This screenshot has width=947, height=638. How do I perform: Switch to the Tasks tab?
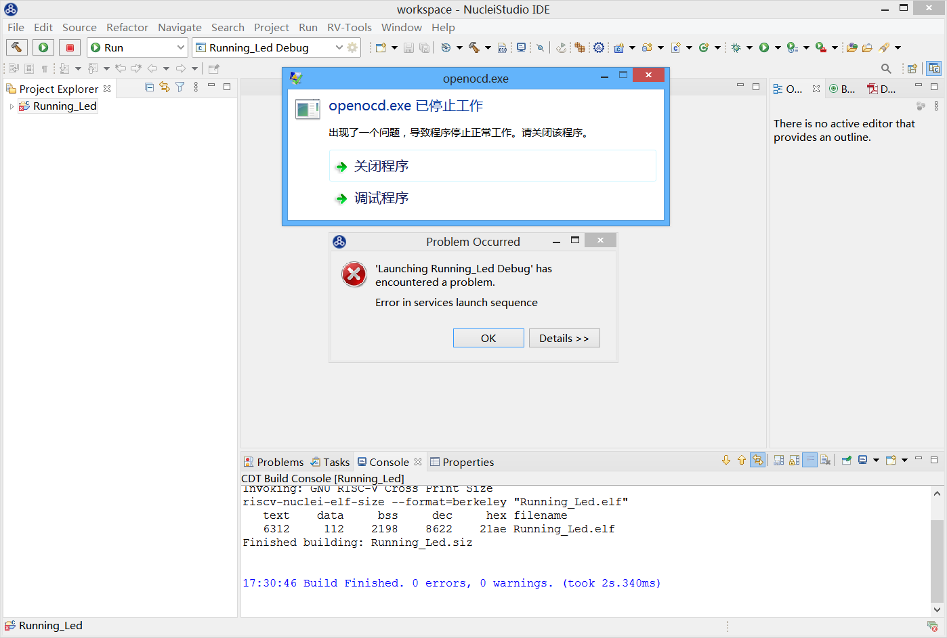(330, 462)
